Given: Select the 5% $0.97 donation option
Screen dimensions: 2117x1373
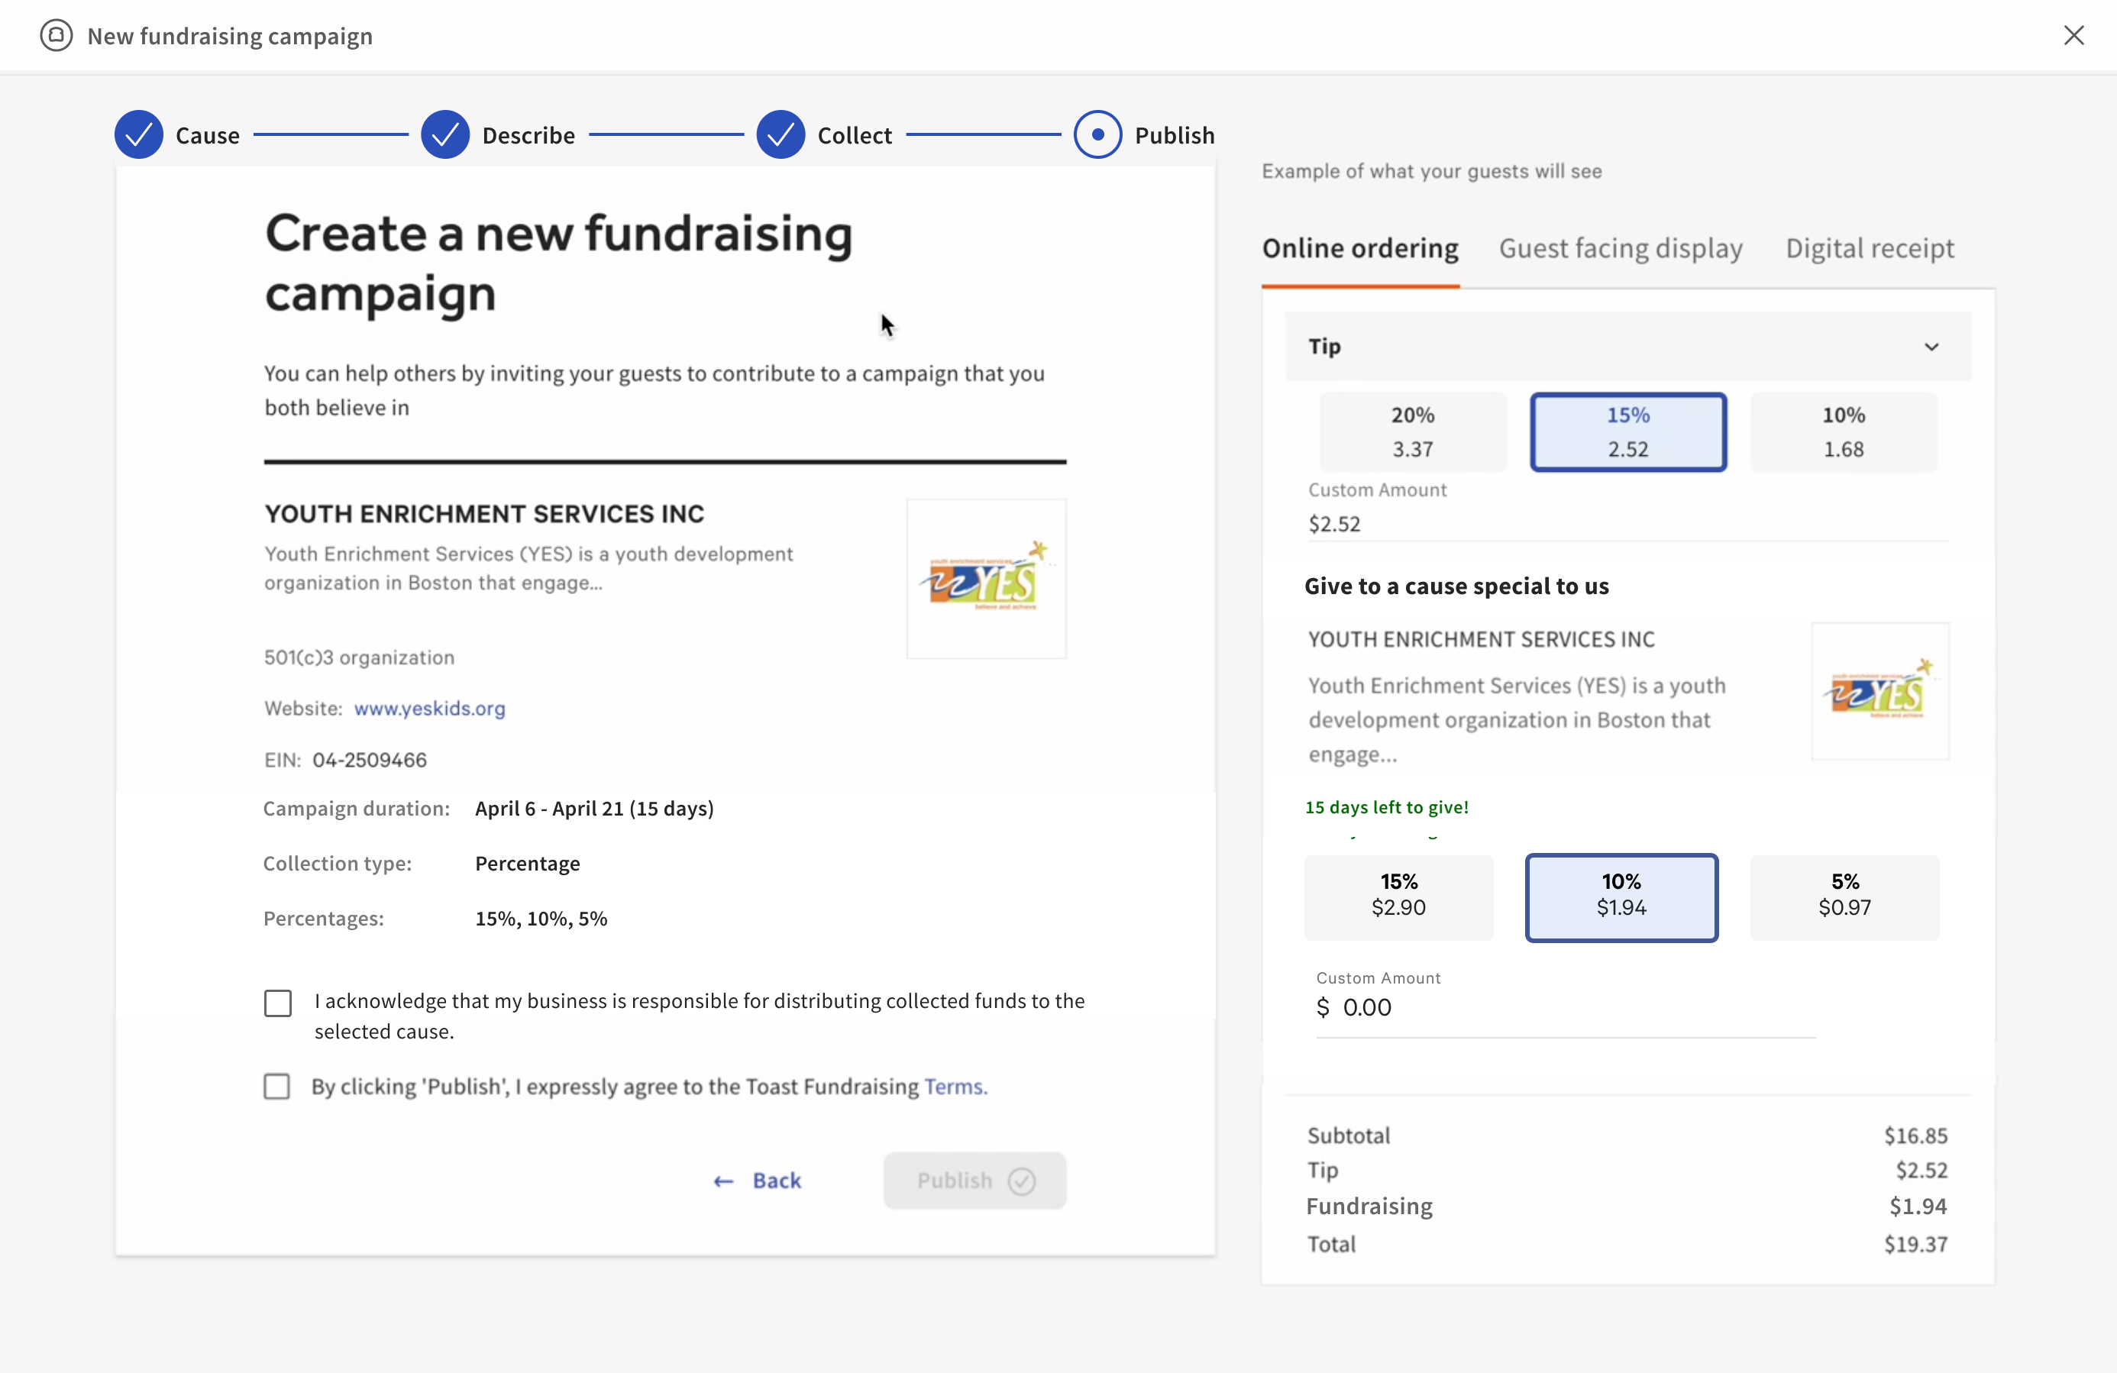Looking at the screenshot, I should point(1844,896).
